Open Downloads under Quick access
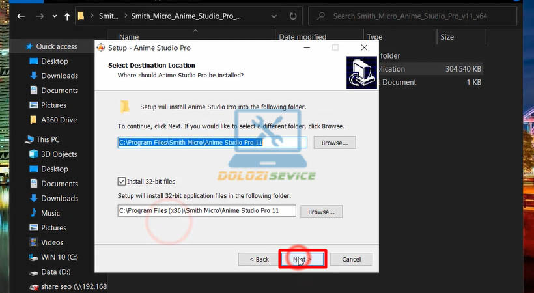This screenshot has width=534, height=293. click(60, 76)
